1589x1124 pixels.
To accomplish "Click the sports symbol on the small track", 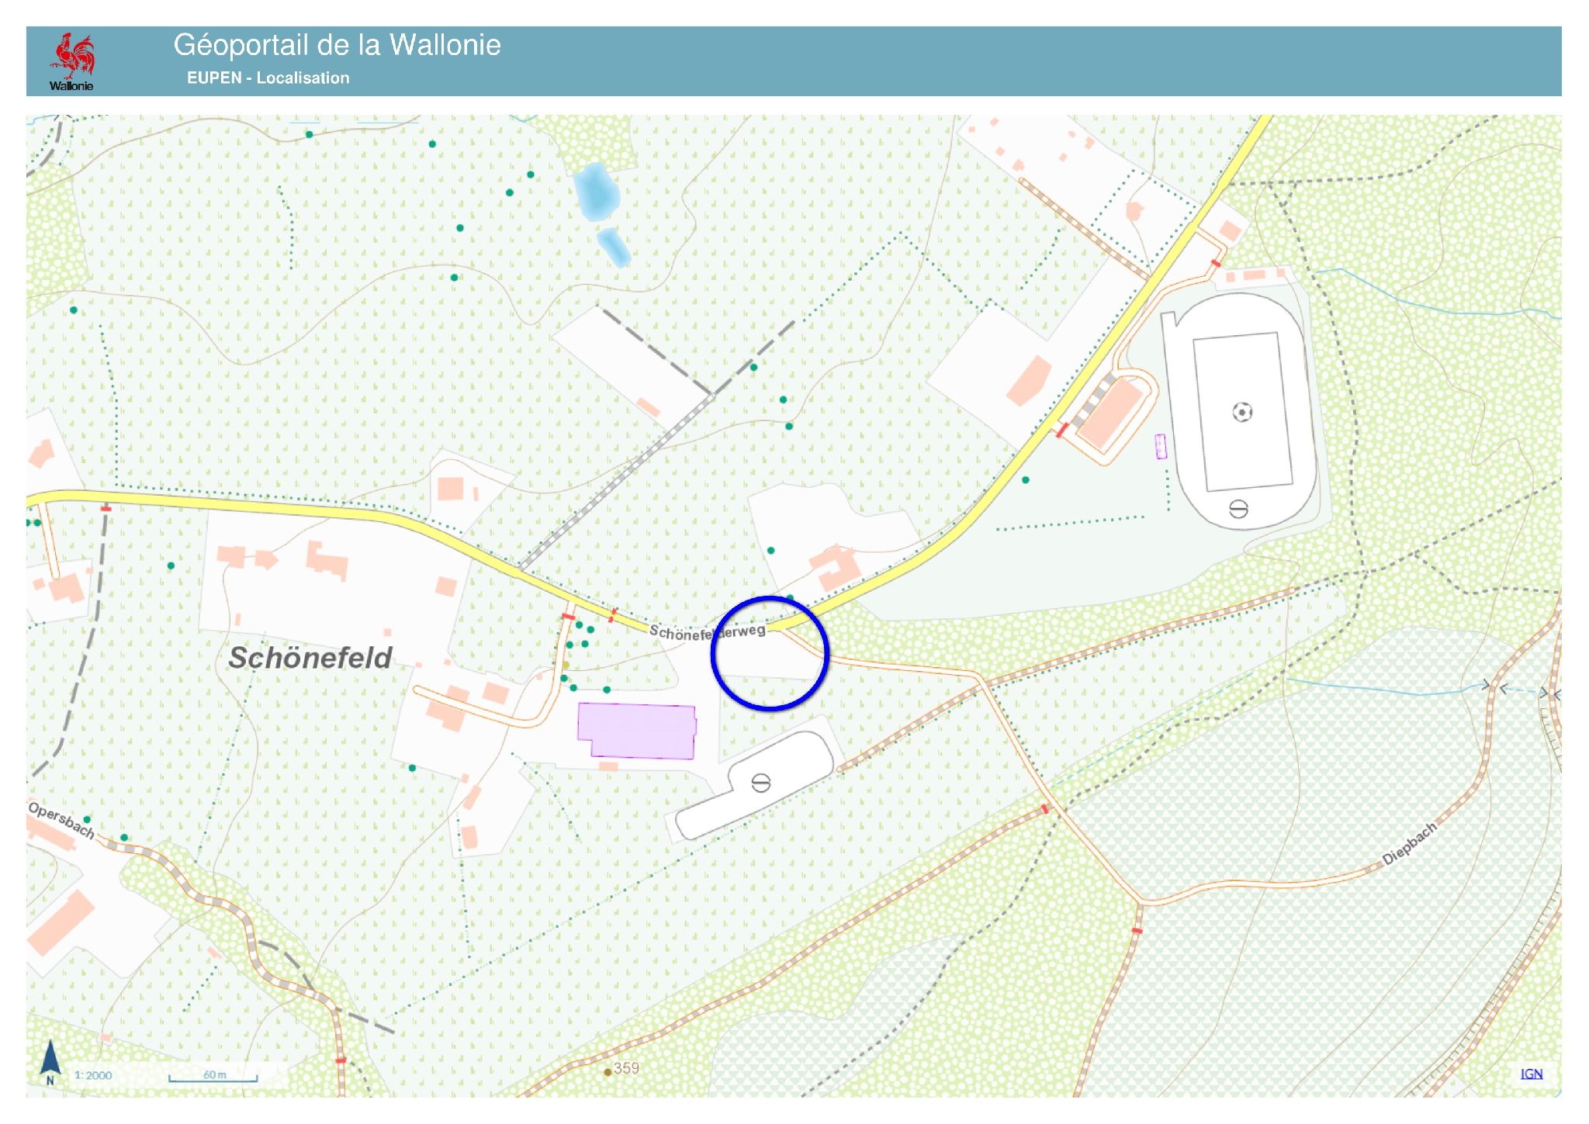I will (760, 783).
